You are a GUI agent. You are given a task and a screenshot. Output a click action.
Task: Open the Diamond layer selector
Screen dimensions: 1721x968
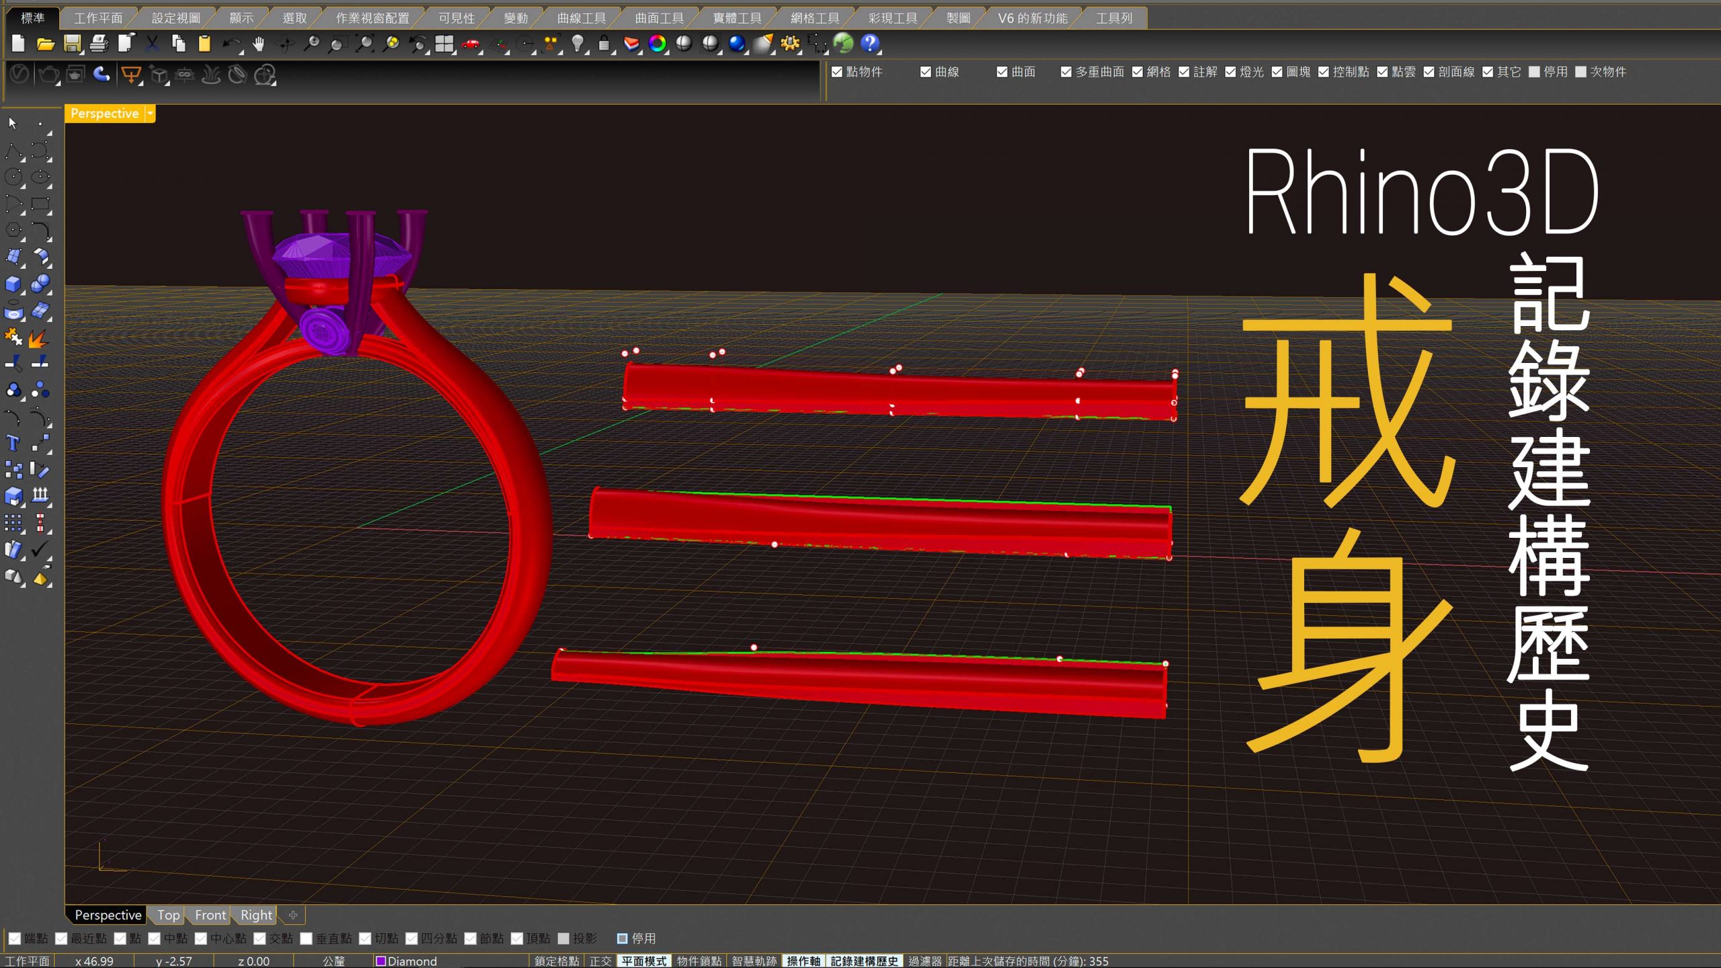(x=407, y=961)
